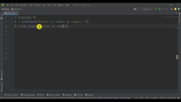Screen dimensions: 181x102
Task: Open the user account Code With Me icon
Action: click(x=135, y=9)
